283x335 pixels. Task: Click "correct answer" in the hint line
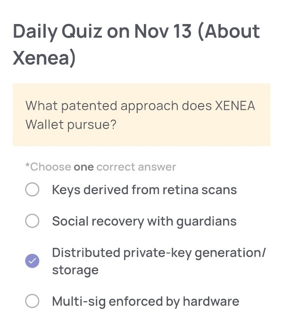click(136, 167)
